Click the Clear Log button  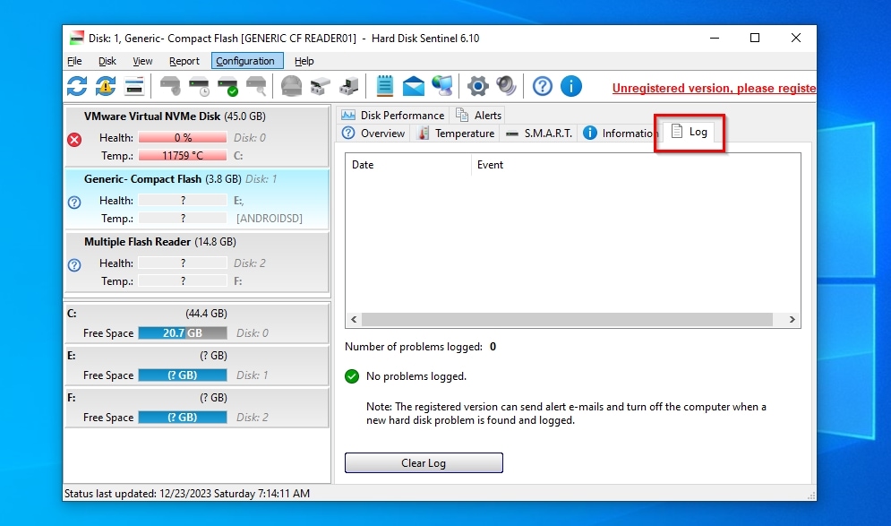click(424, 463)
